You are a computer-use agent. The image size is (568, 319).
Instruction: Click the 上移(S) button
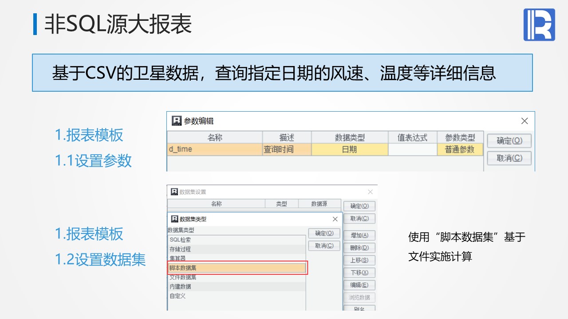359,260
